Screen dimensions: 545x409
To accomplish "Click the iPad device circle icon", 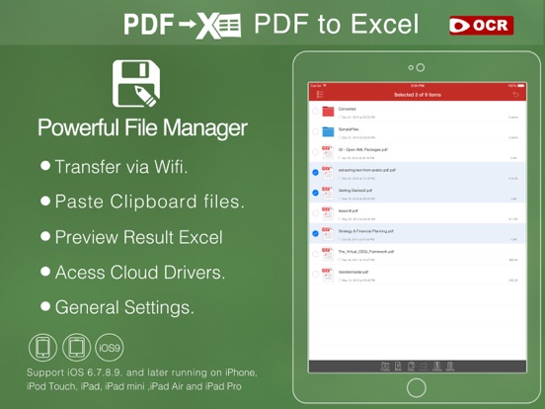I will pos(76,347).
